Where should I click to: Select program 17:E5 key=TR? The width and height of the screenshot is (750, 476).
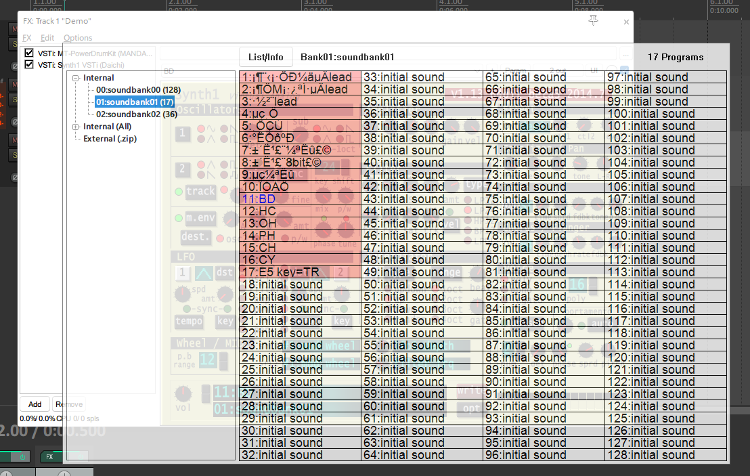[x=300, y=272]
